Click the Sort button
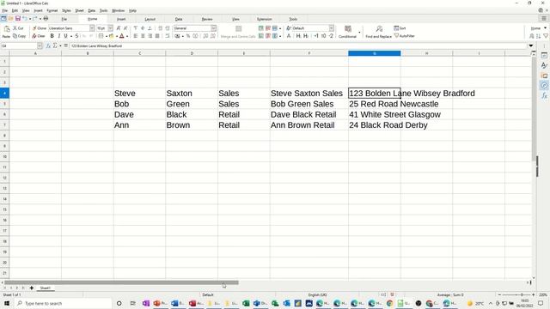 400,28
